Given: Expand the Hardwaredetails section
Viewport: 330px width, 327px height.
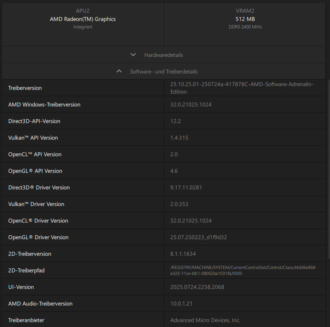Looking at the screenshot, I should pyautogui.click(x=163, y=55).
